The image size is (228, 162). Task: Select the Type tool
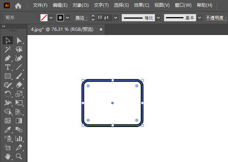tap(8, 67)
